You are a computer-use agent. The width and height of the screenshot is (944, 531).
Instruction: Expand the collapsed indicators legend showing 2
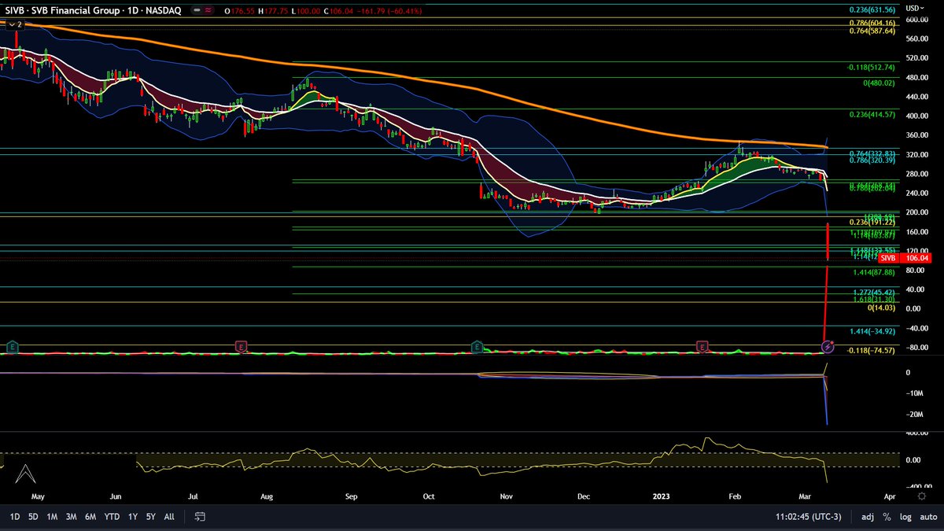tap(15, 25)
